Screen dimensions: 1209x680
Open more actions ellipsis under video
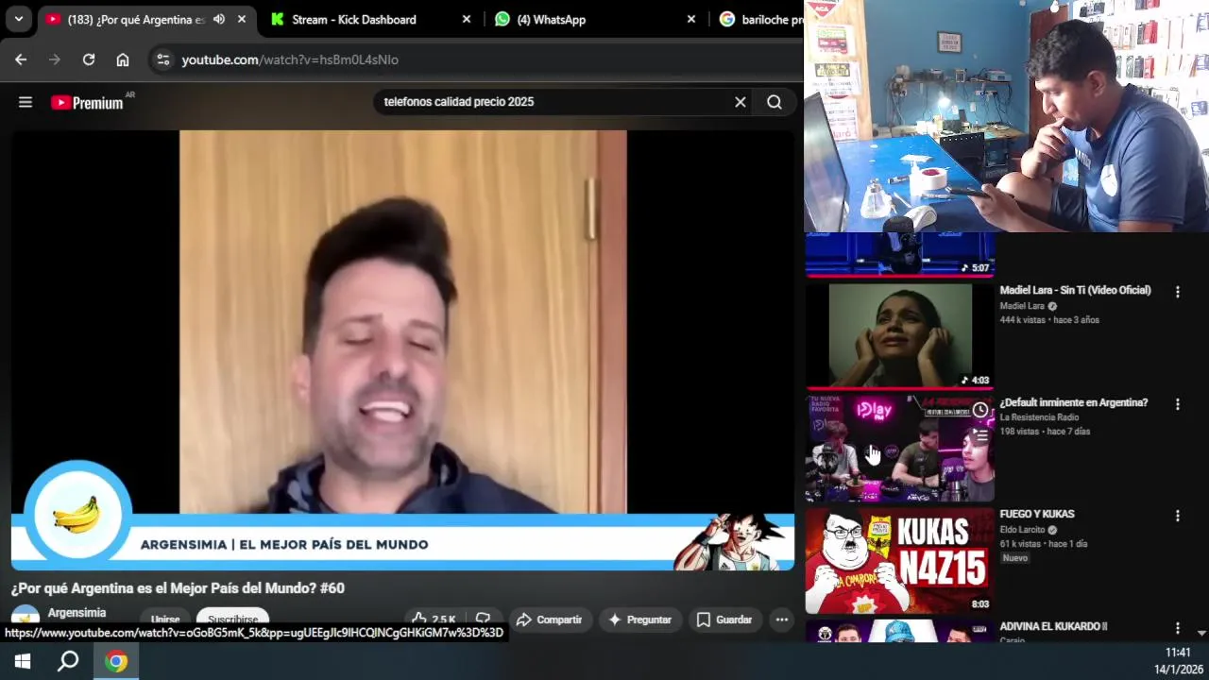pos(781,620)
